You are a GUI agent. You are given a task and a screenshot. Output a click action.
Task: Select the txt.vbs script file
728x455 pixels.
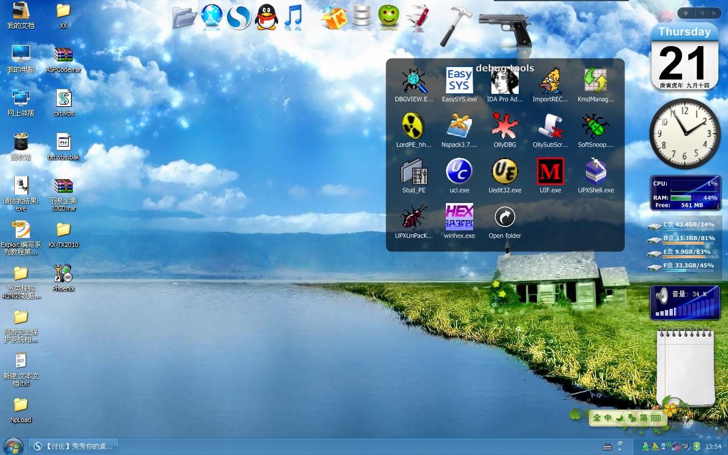click(x=64, y=103)
